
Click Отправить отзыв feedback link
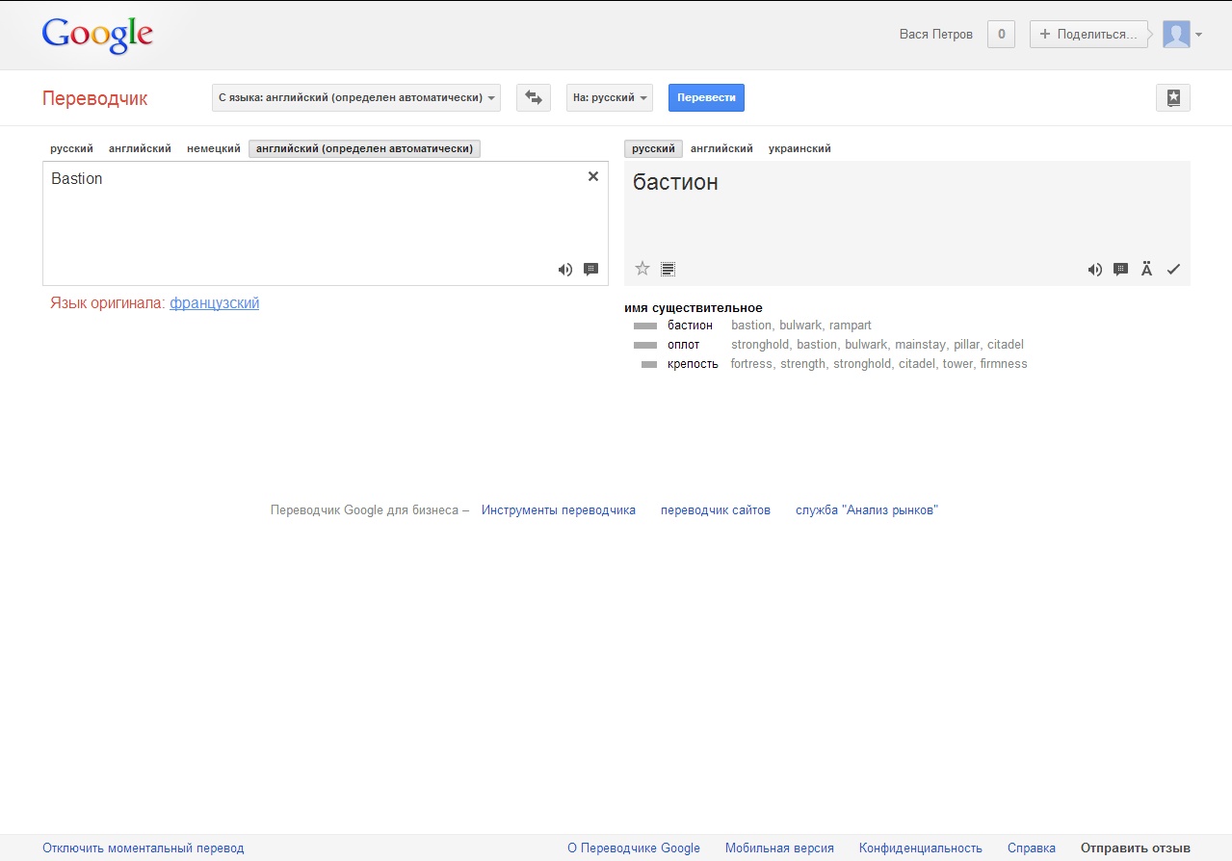[1136, 848]
